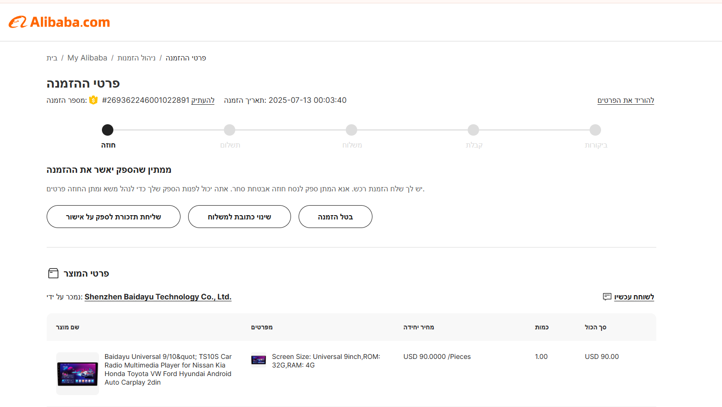Click the ממתין שהספק יאשר את ההזמנה heading
Image resolution: width=722 pixels, height=407 pixels.
(x=109, y=170)
